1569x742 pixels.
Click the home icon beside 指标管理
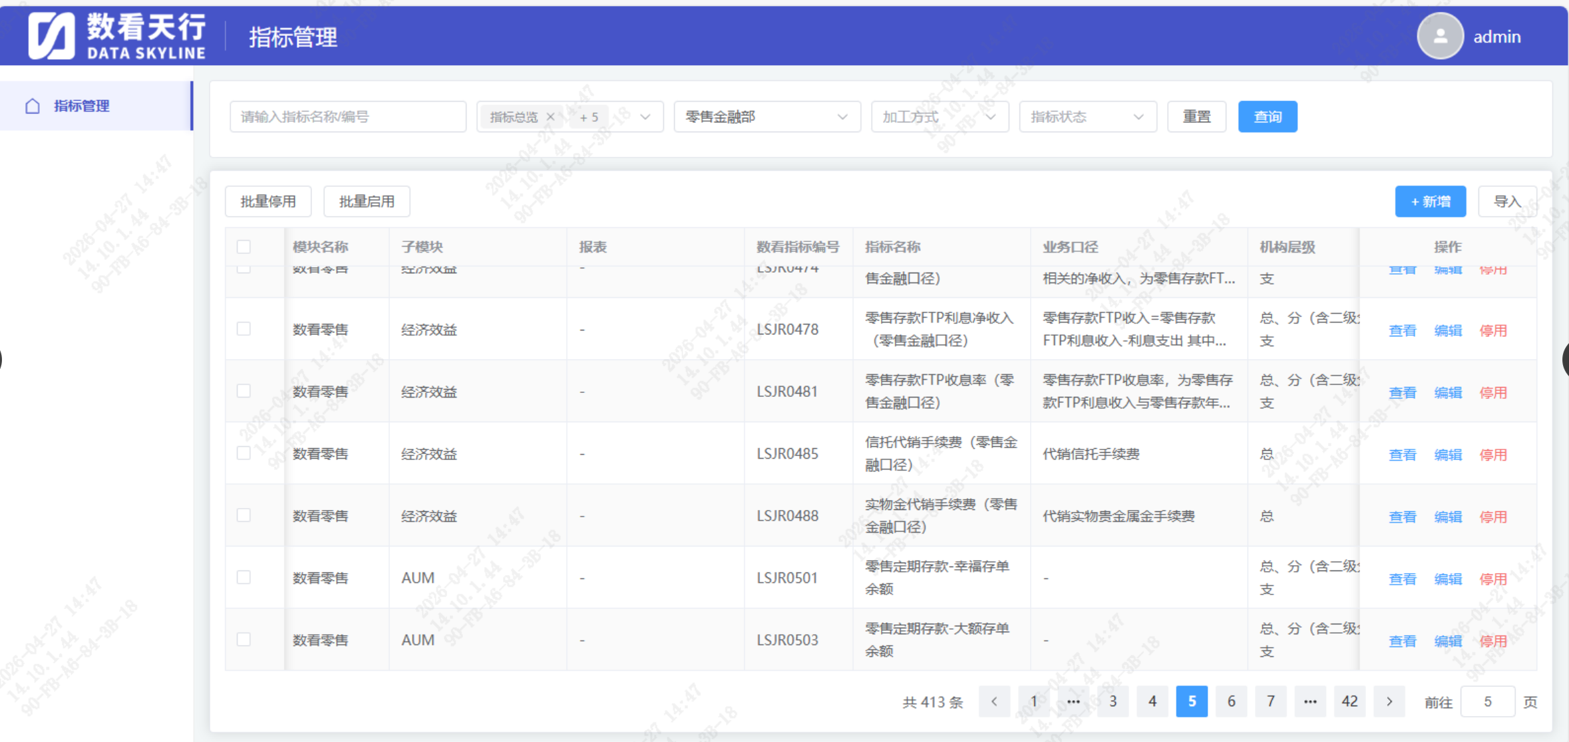click(x=33, y=106)
